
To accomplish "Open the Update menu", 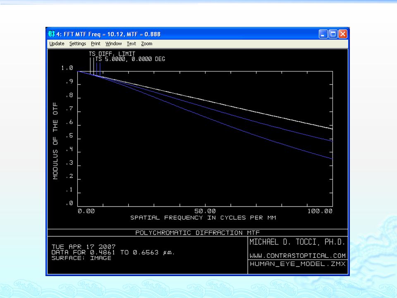I will [57, 43].
